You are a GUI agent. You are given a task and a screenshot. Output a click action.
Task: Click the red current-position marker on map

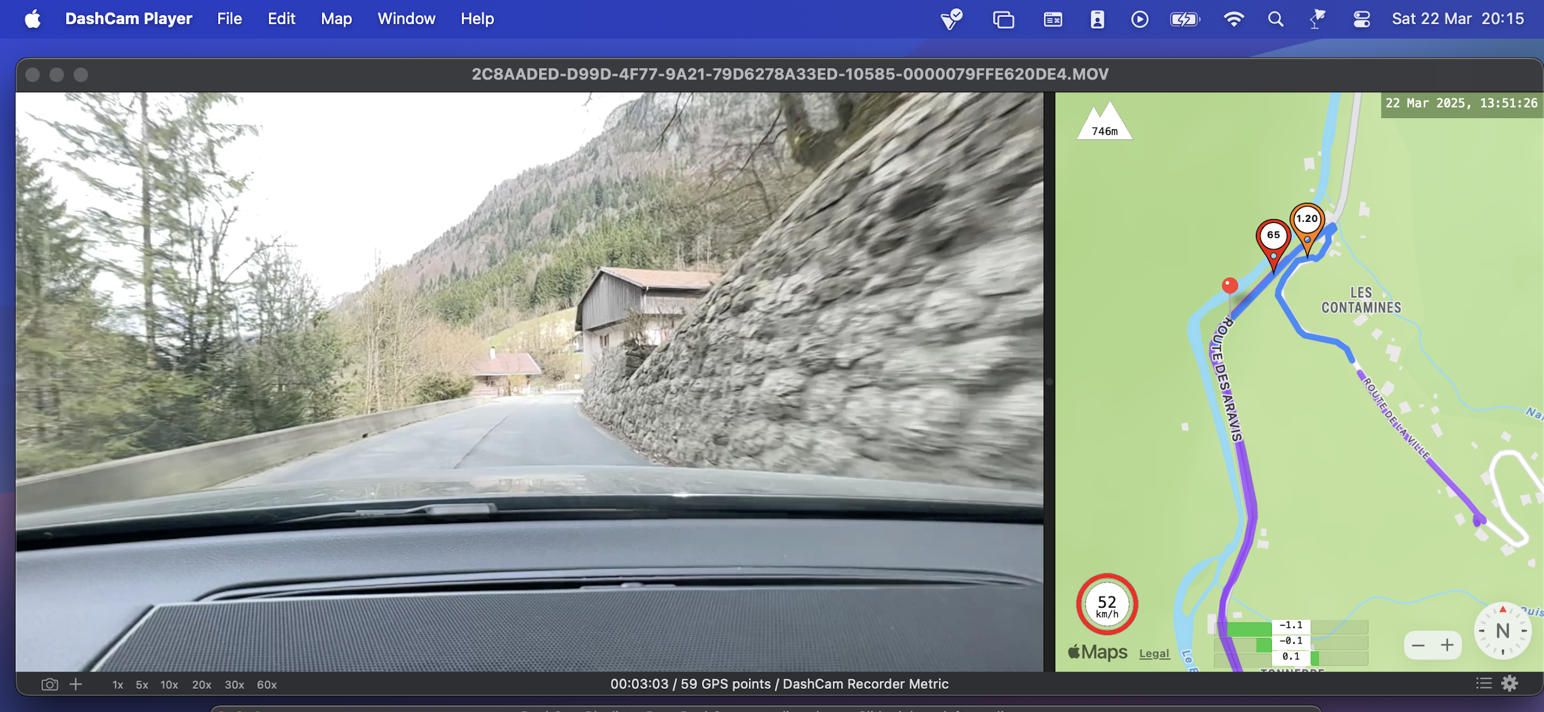(1229, 285)
